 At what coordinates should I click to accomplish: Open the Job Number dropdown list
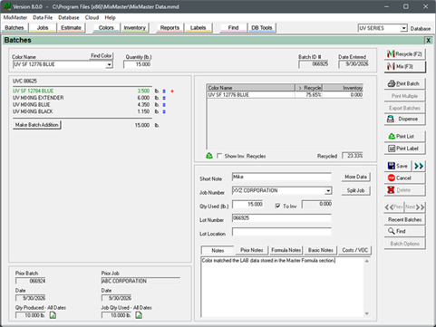[x=328, y=191]
